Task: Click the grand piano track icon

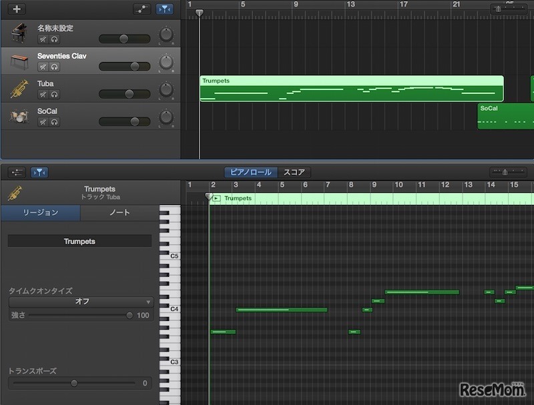Action: [18, 33]
